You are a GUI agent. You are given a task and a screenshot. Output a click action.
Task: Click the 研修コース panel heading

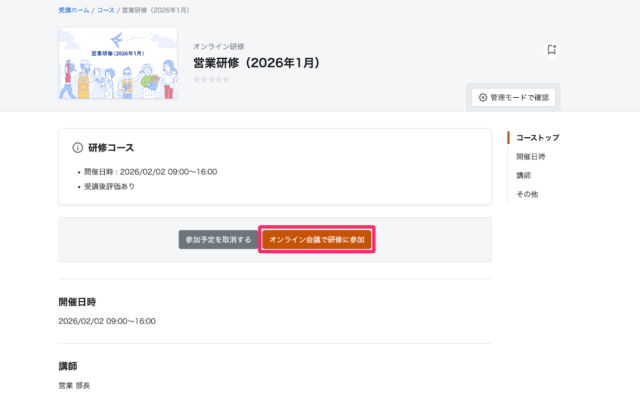tap(111, 148)
